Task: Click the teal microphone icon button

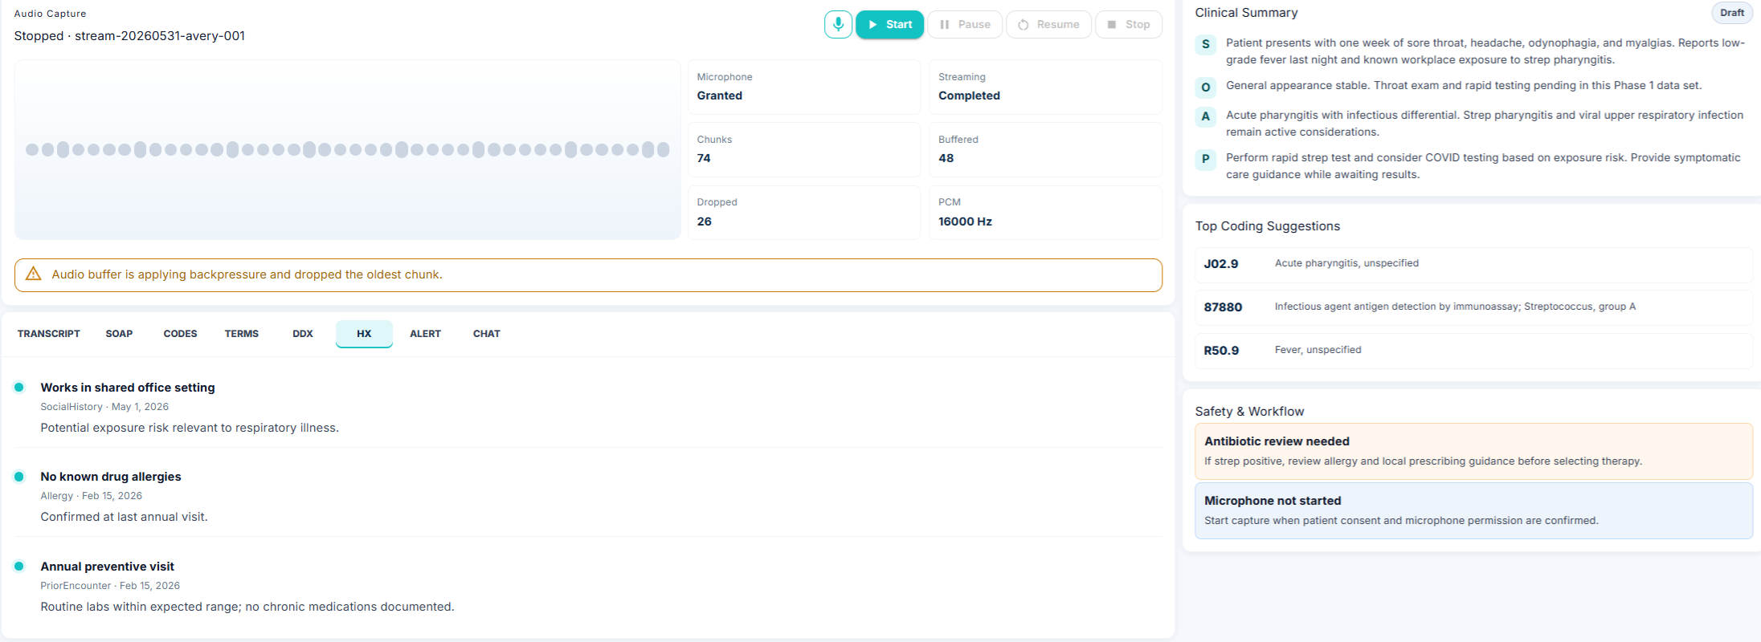Action: pyautogui.click(x=838, y=25)
